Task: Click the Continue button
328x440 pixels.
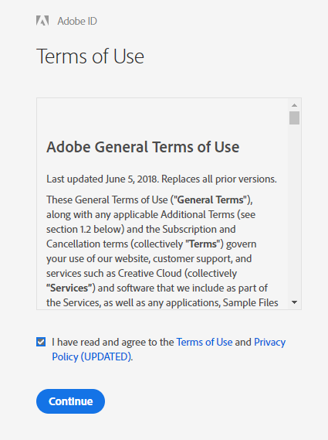Action: [x=70, y=401]
